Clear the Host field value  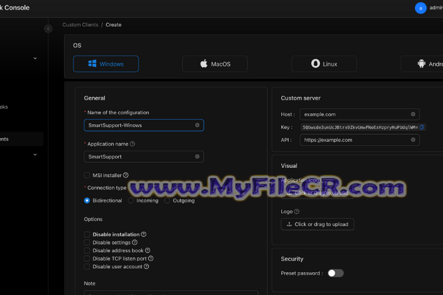[x=413, y=114]
